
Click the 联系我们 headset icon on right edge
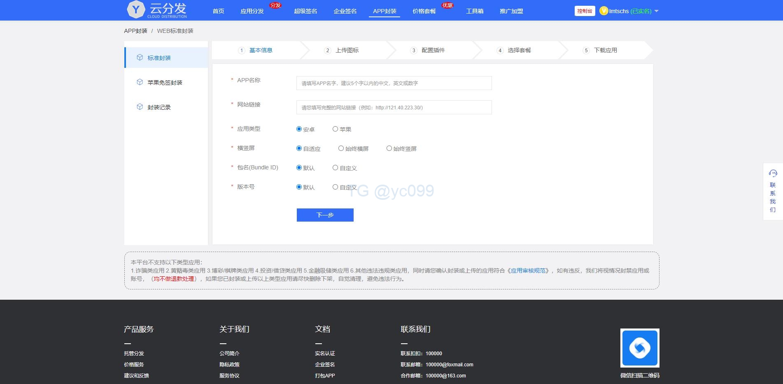tap(773, 173)
